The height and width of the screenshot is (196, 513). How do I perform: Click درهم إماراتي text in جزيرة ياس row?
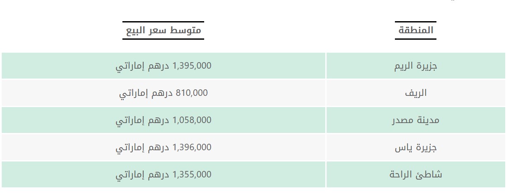click(x=143, y=148)
